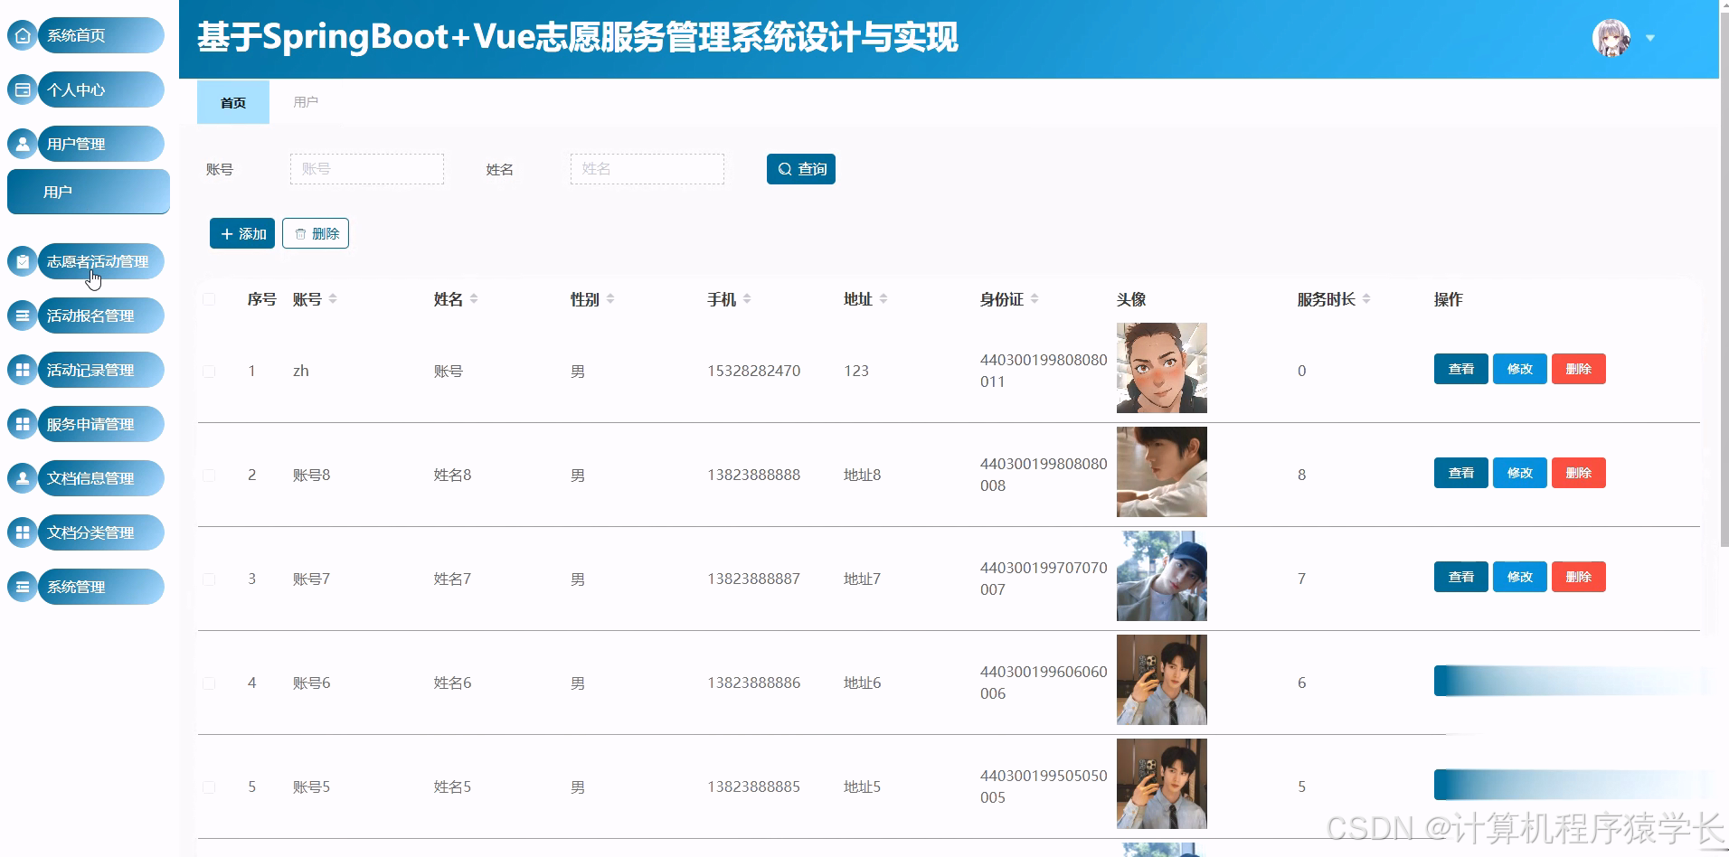Sort the table by 身份证 column
The height and width of the screenshot is (857, 1729).
point(1035,299)
